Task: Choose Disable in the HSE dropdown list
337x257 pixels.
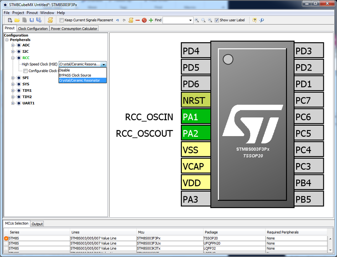Action: point(83,70)
